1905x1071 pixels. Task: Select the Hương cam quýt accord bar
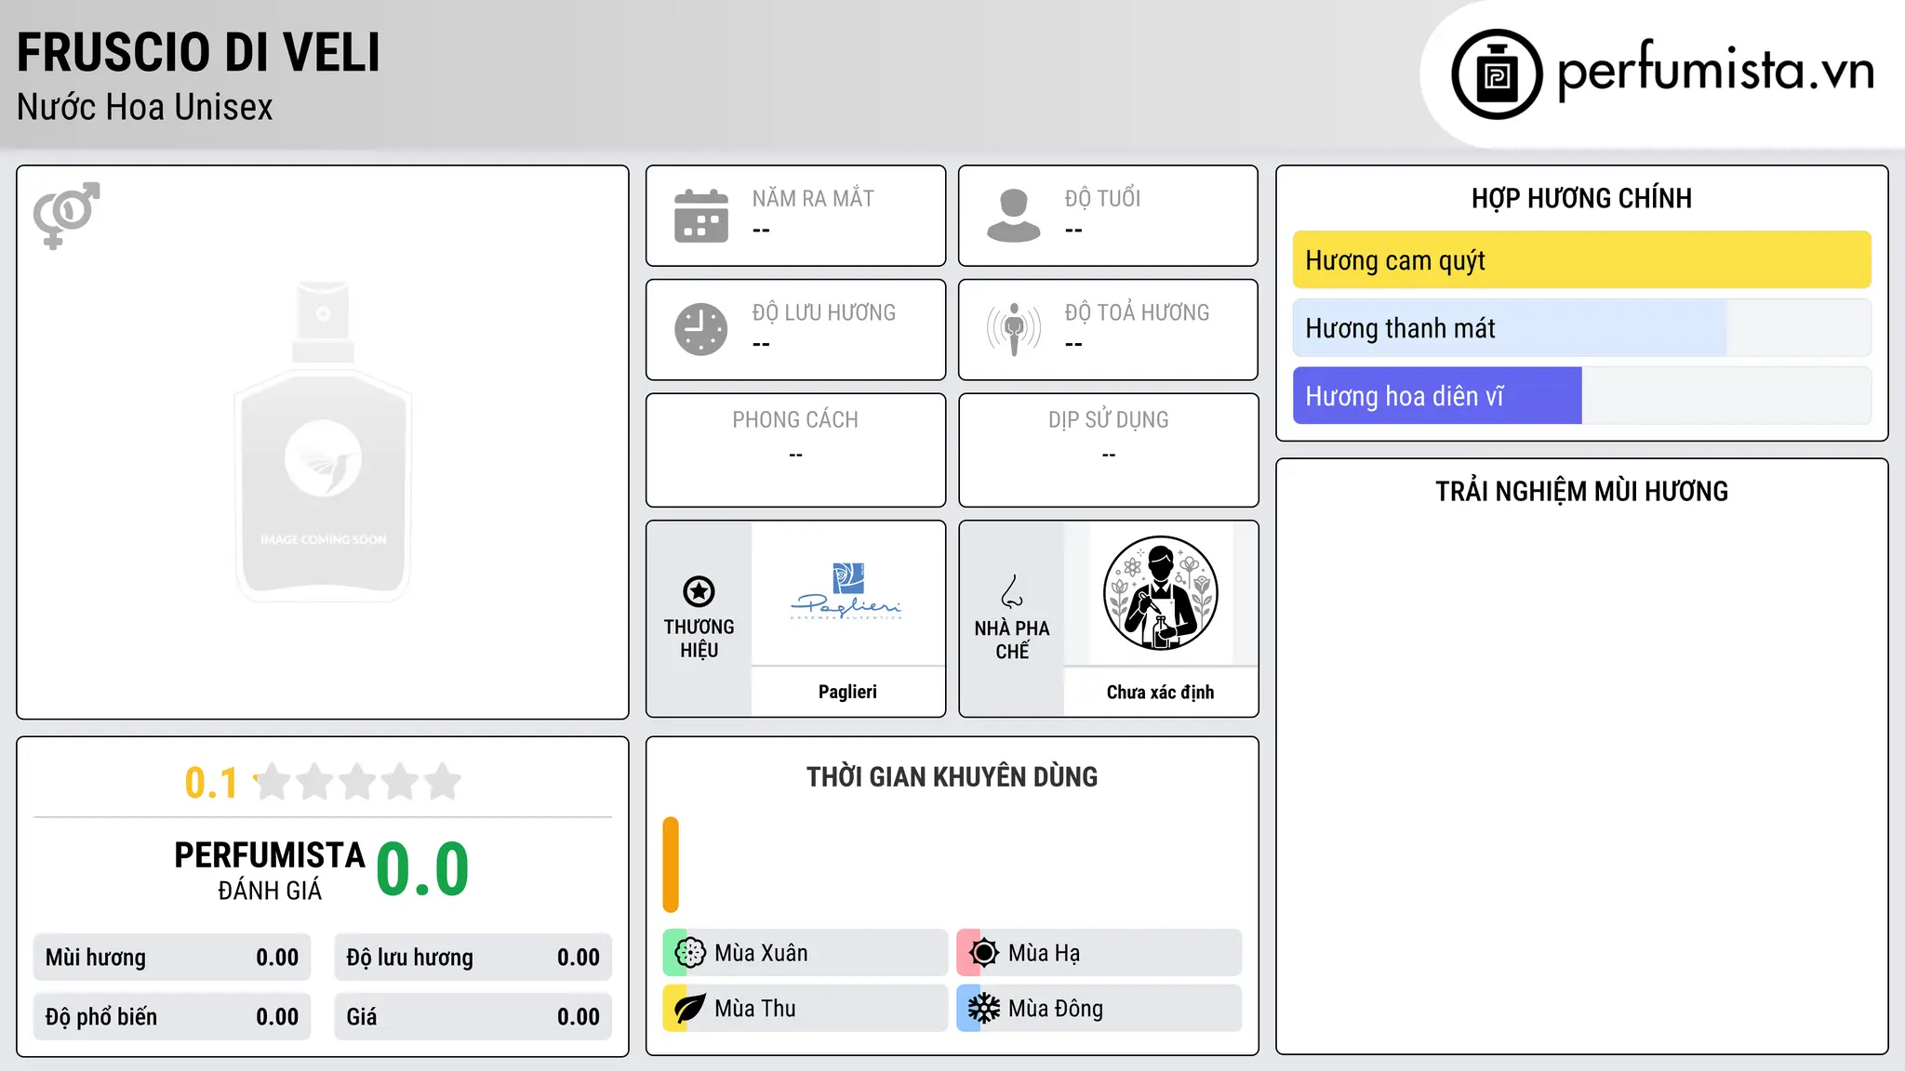(1581, 260)
